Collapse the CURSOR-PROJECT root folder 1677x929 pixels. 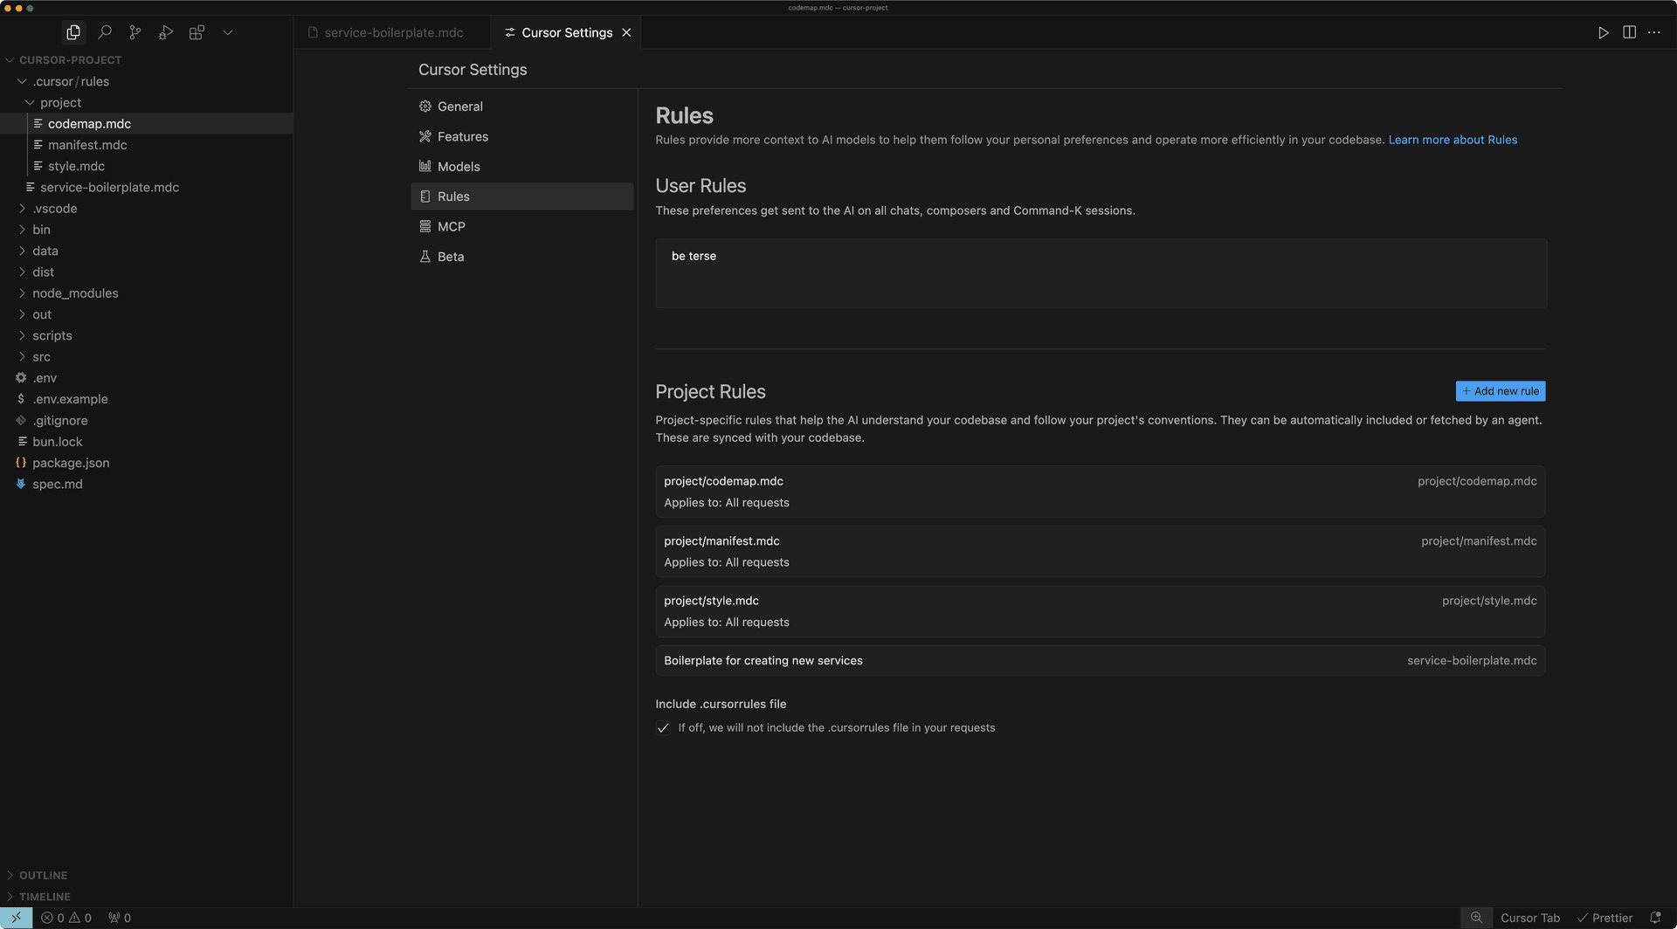[x=146, y=60]
